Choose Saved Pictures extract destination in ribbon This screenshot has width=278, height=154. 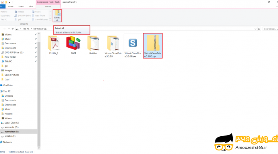click(40, 20)
